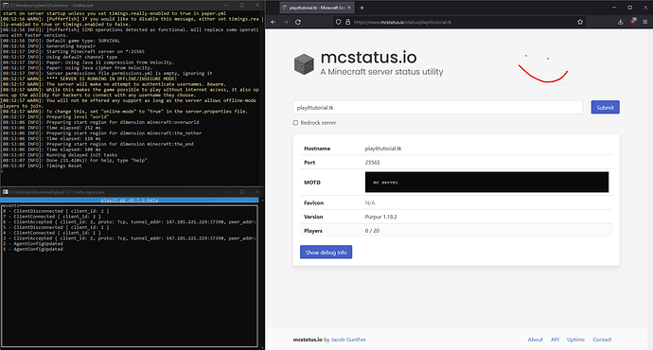This screenshot has height=350, width=653.
Task: Bookmark this page with the star icon
Action: click(580, 22)
